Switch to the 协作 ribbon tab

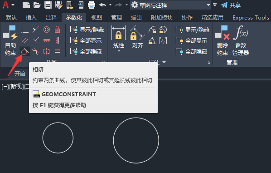coord(187,18)
